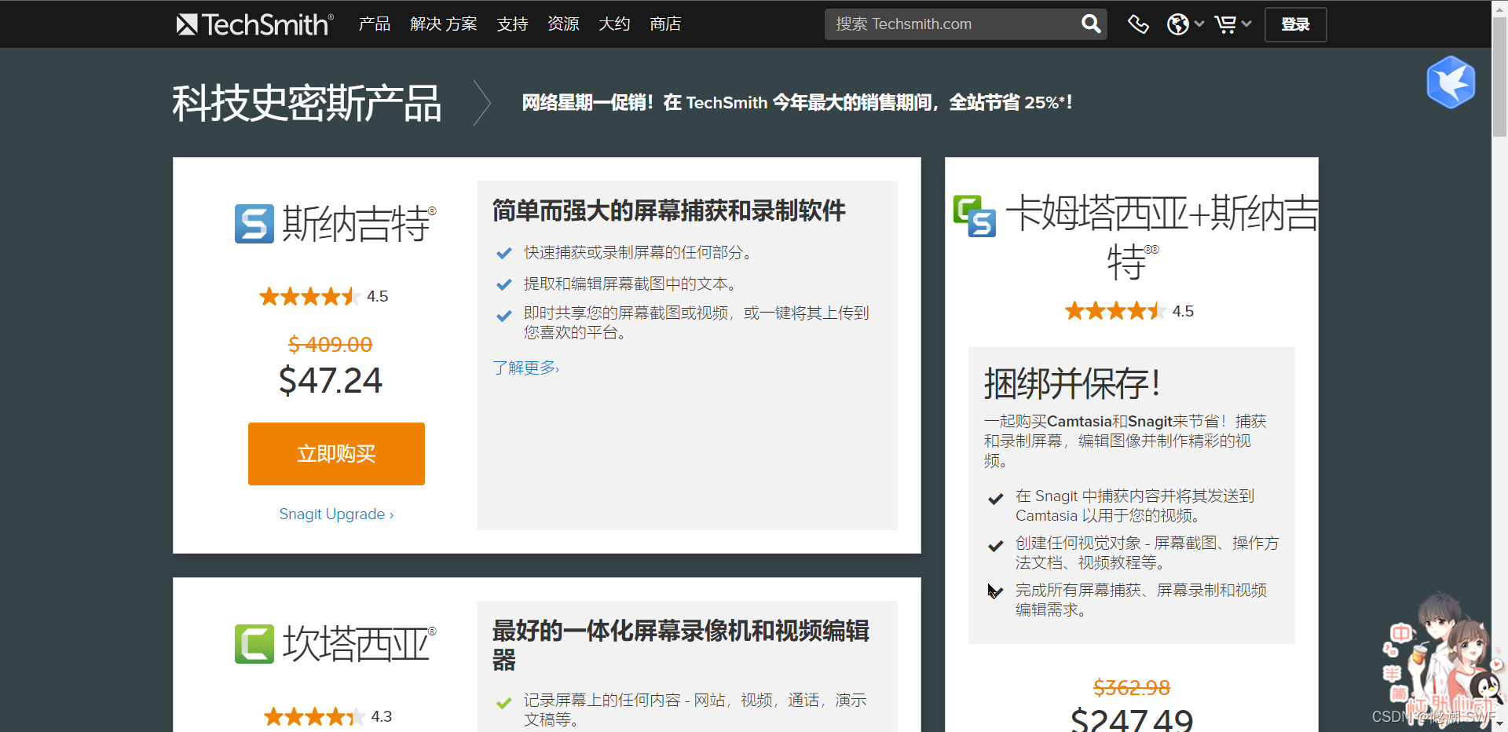The image size is (1508, 732).
Task: Click the Snagit price $47.24
Action: pyautogui.click(x=330, y=381)
